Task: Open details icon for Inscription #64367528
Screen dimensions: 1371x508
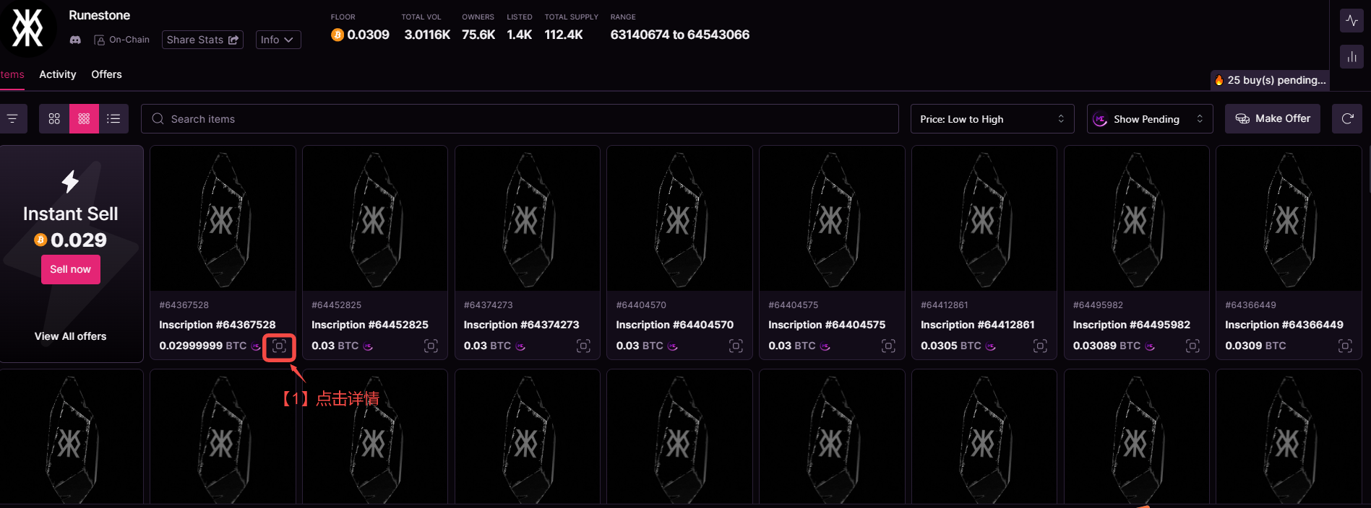Action: pos(279,347)
